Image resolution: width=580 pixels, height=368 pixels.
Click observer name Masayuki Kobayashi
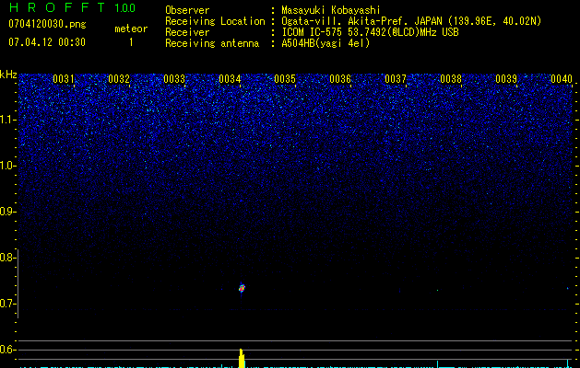pyautogui.click(x=330, y=10)
